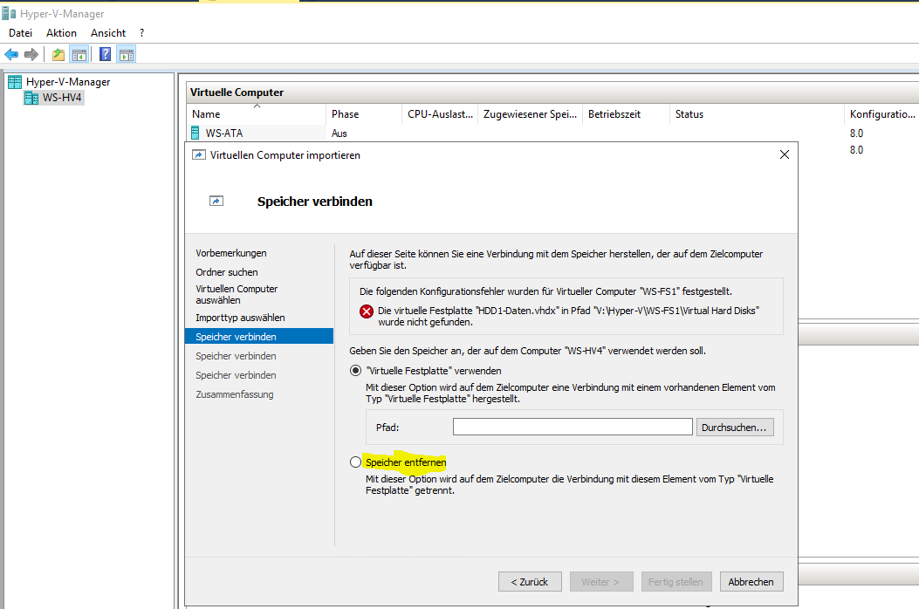
Task: Click the Hyper-V-Manager title bar icon
Action: click(9, 13)
